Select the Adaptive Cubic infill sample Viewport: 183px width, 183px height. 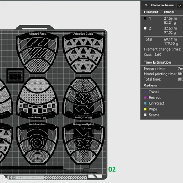tap(83, 52)
